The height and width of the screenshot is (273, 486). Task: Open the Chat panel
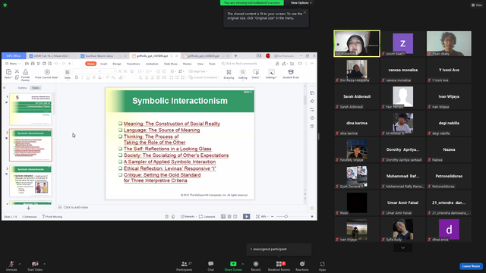[211, 265]
